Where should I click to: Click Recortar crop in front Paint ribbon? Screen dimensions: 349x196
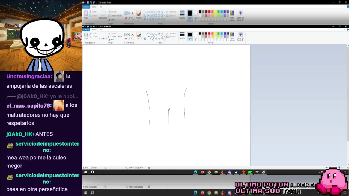coord(112,33)
